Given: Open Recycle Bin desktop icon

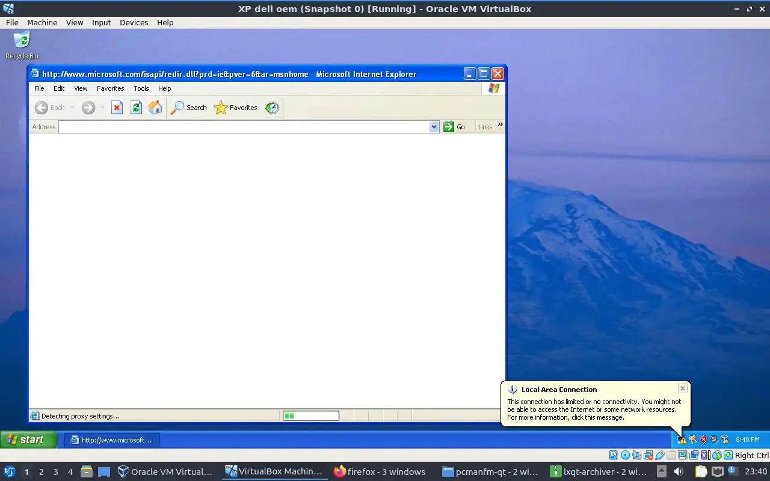Looking at the screenshot, I should (22, 45).
